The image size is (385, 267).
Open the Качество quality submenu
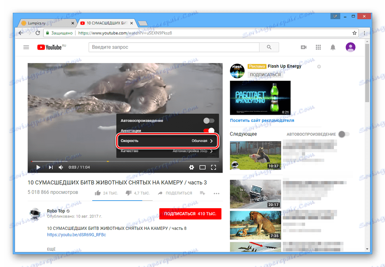pos(167,151)
